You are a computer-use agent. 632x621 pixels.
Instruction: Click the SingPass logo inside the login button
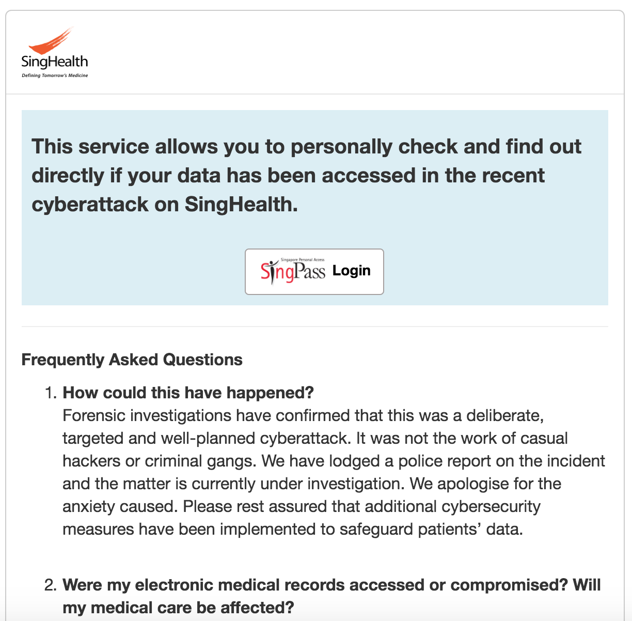(293, 271)
